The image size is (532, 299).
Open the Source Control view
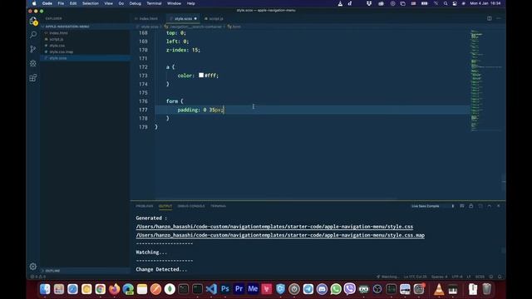point(33,49)
